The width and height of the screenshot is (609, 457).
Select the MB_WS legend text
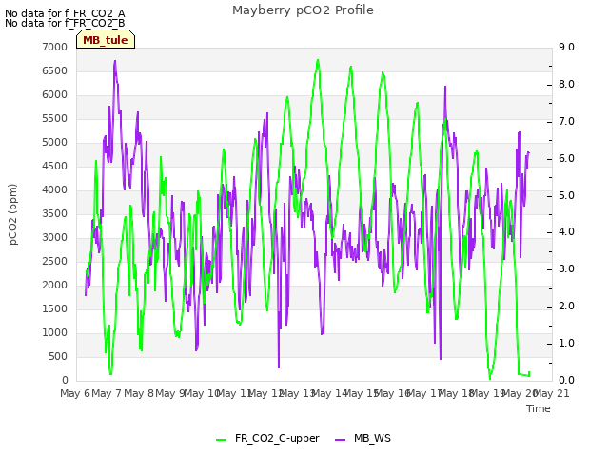pos(372,438)
